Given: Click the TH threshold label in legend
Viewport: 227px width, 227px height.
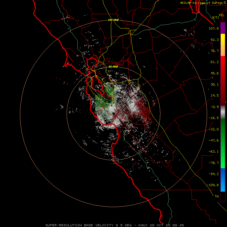Looking at the screenshot, I should point(217,196).
